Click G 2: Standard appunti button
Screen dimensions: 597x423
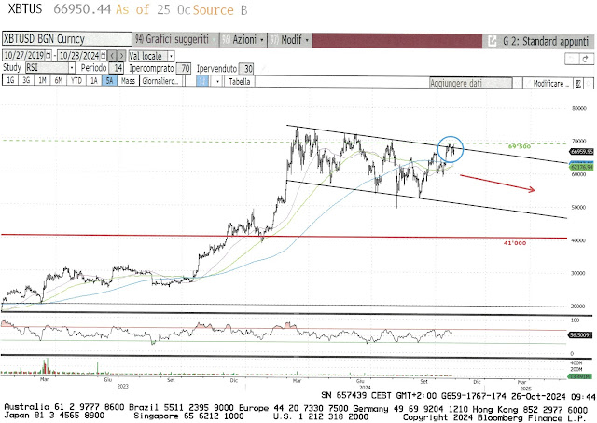point(545,41)
